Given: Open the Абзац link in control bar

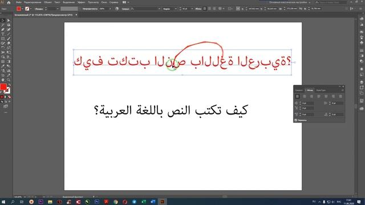Looking at the screenshot, I should point(198,9).
